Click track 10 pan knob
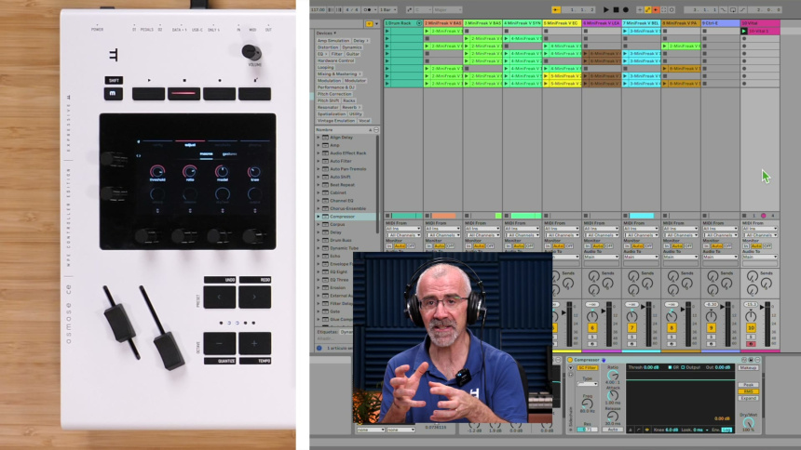 (751, 316)
